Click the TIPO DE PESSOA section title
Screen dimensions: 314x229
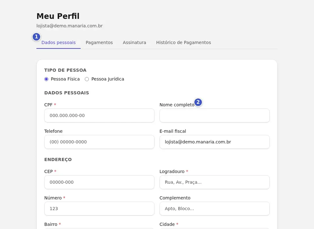(x=65, y=70)
